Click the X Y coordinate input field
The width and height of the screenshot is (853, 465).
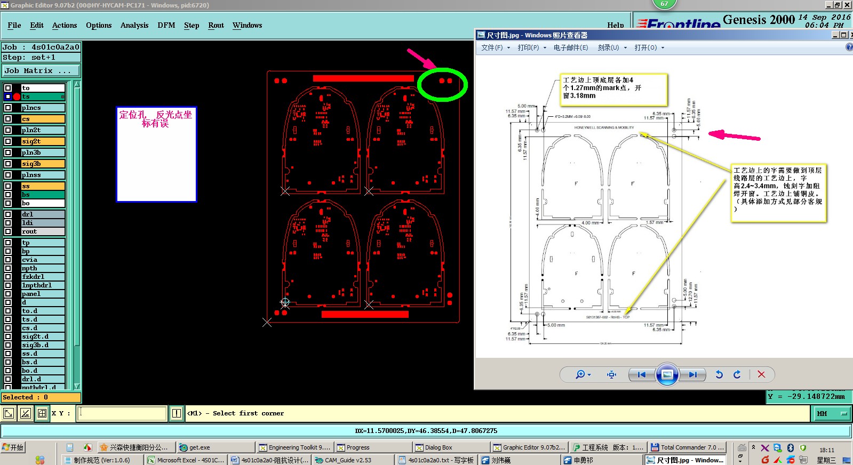(122, 413)
